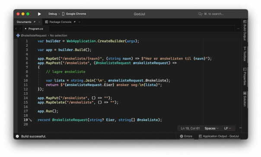This screenshot has width=261, height=157.
Task: Open the Errors pad
Action: 186,136
